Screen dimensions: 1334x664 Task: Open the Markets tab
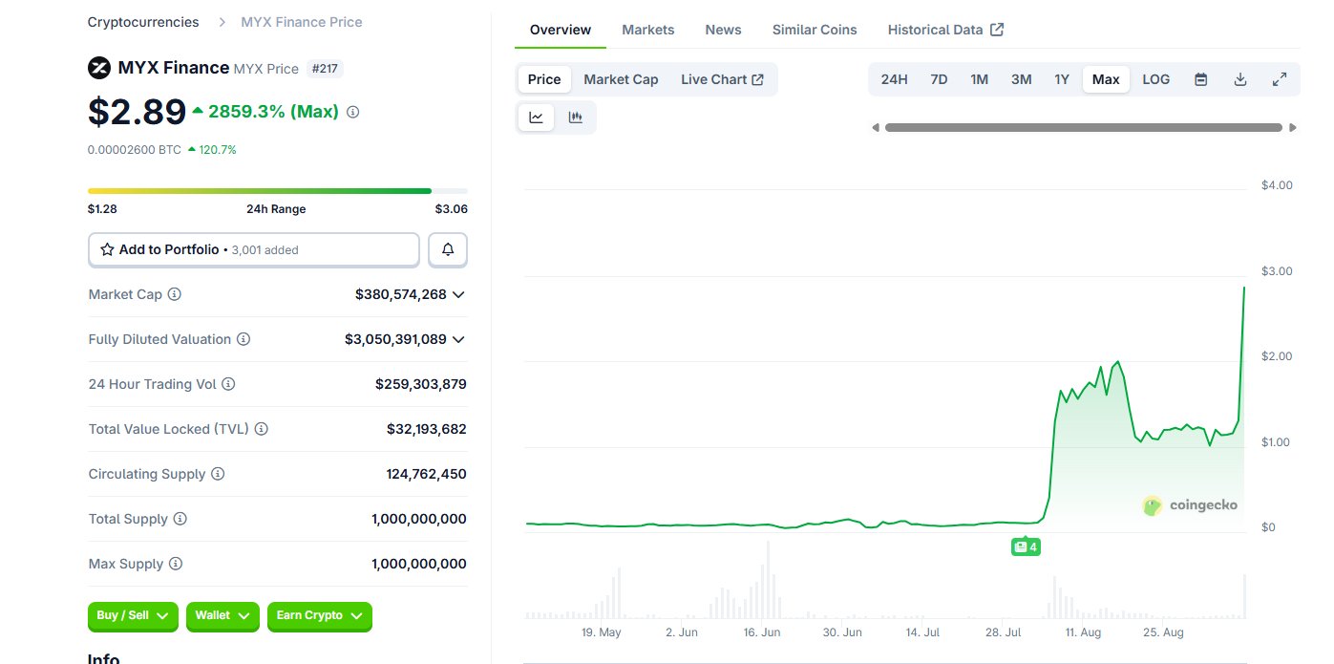click(648, 30)
